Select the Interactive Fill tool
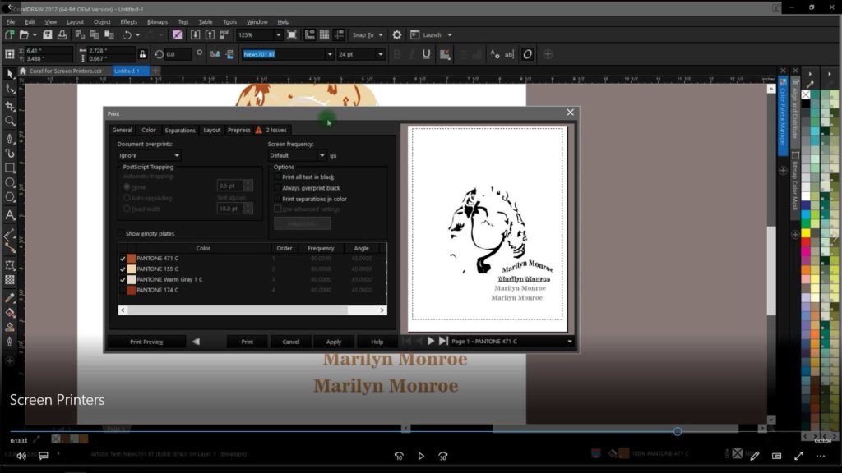Viewport: 842px width, 473px height. (x=10, y=313)
